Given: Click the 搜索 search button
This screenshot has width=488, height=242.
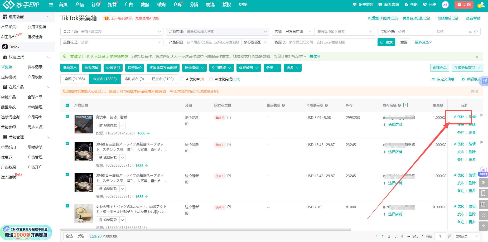Looking at the screenshot, I should coord(386,42).
